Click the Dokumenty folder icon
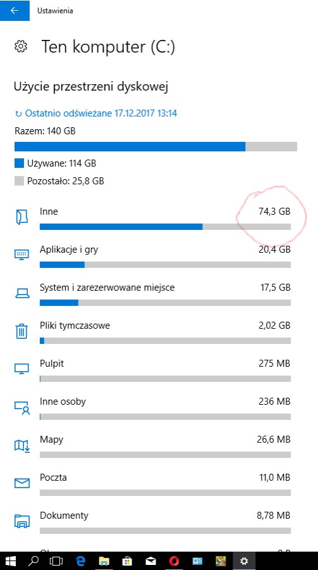The height and width of the screenshot is (570, 318). coord(21,521)
